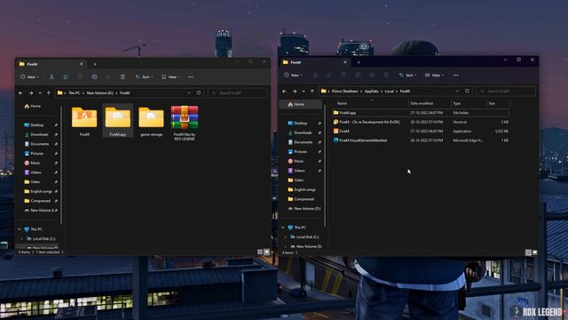Expand Local Disk (C:) in left window
Screen dimensions: 568x320
pyautogui.click(x=21, y=239)
